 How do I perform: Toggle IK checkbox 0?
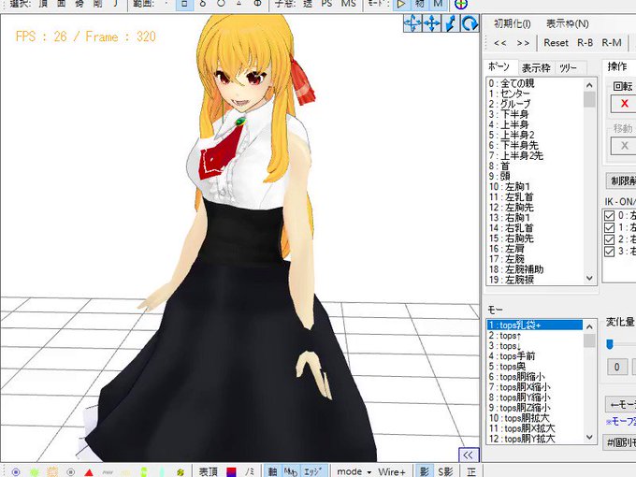609,215
